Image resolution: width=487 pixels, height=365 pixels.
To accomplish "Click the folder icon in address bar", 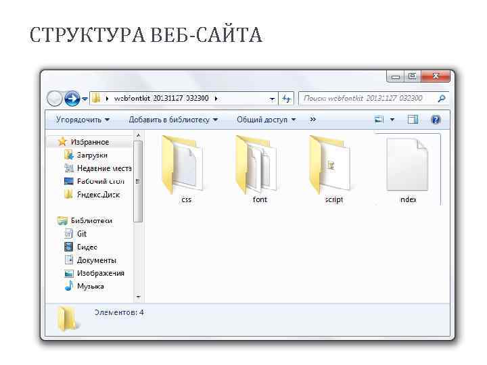I will pyautogui.click(x=97, y=99).
